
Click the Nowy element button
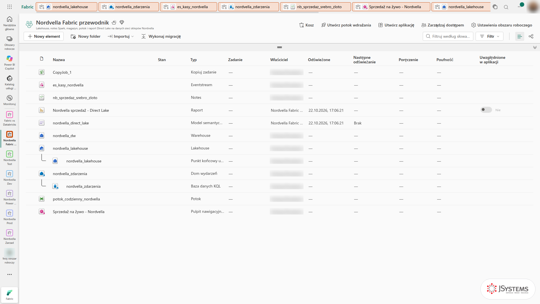click(x=44, y=36)
